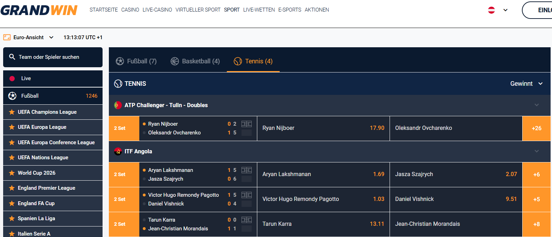Image resolution: width=552 pixels, height=237 pixels.
Task: Open E-SPORTS from top menu
Action: click(290, 10)
